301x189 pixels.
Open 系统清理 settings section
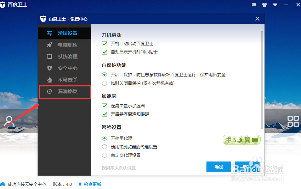(x=64, y=56)
